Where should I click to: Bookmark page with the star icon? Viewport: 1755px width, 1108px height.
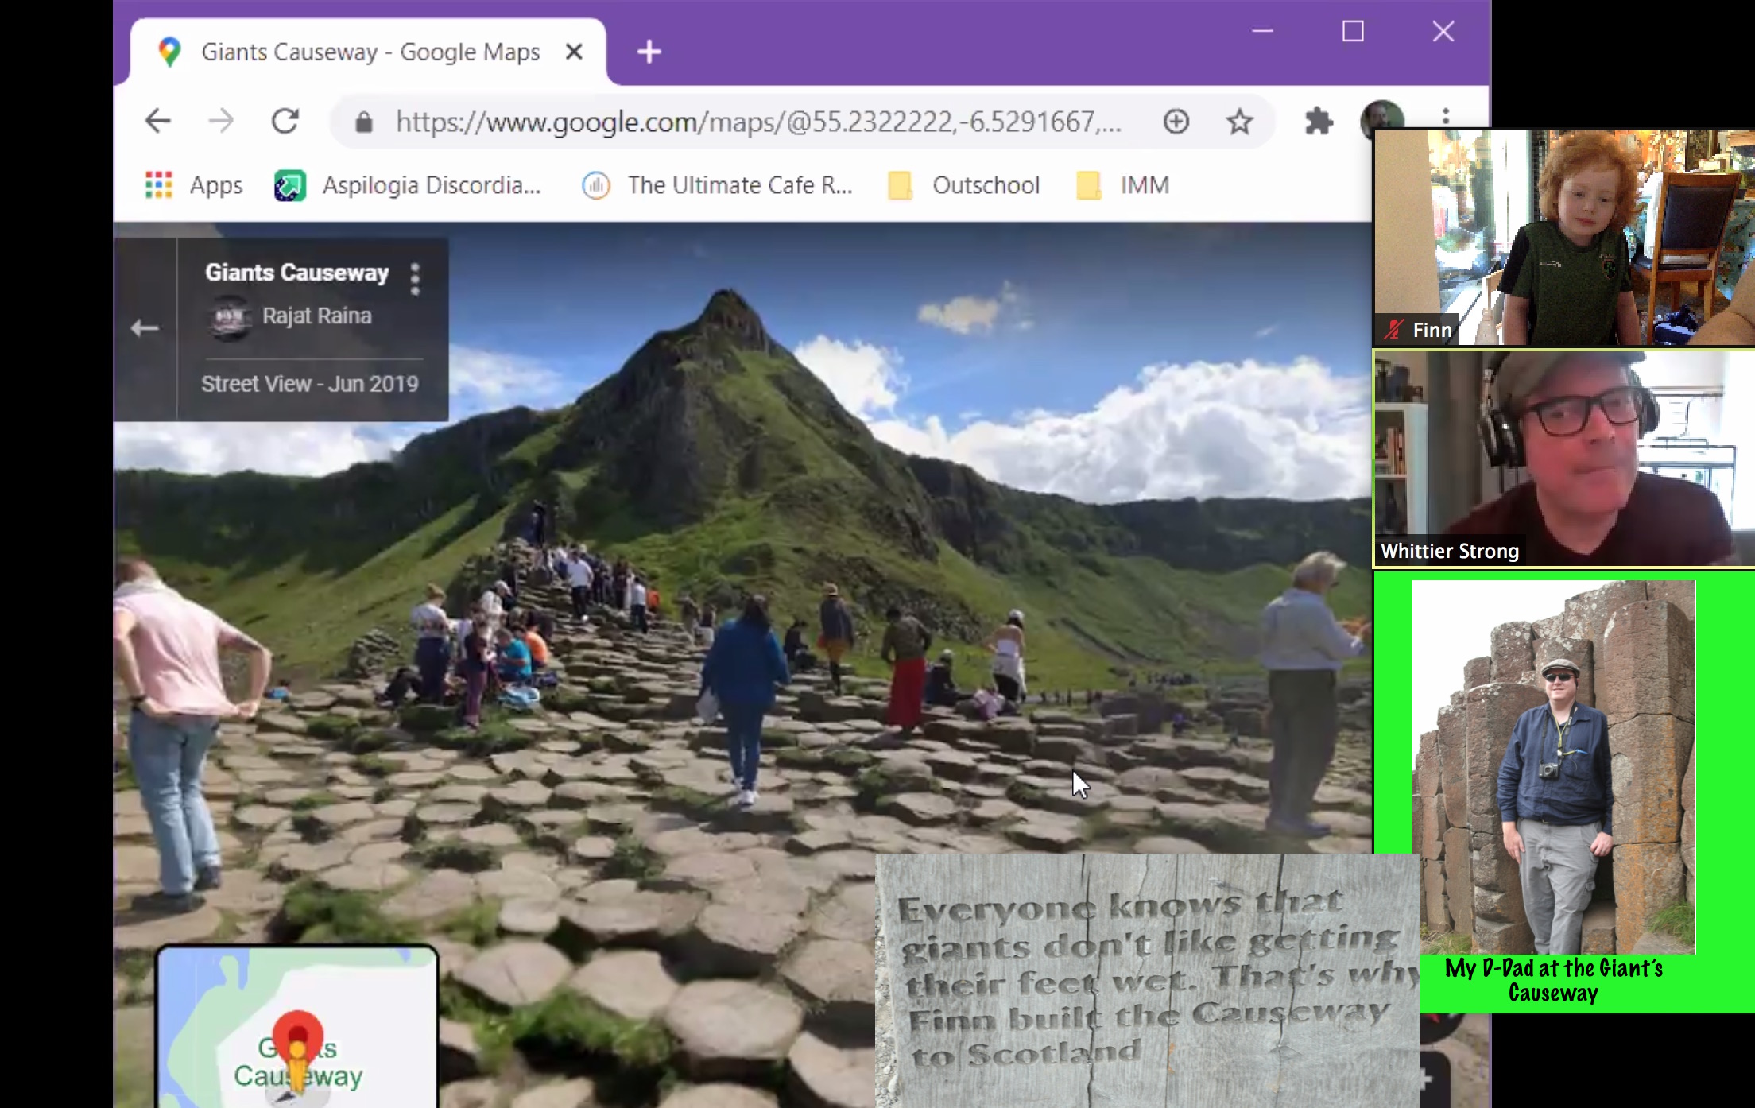tap(1239, 122)
